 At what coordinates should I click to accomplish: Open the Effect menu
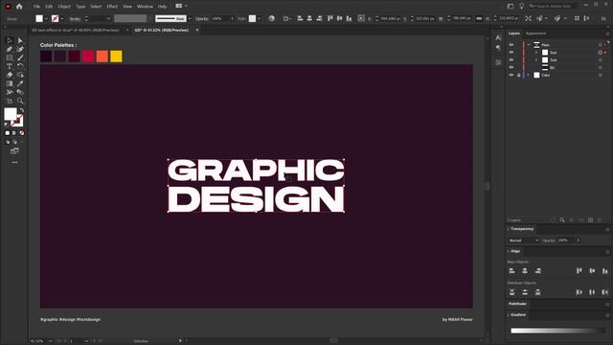tap(112, 7)
